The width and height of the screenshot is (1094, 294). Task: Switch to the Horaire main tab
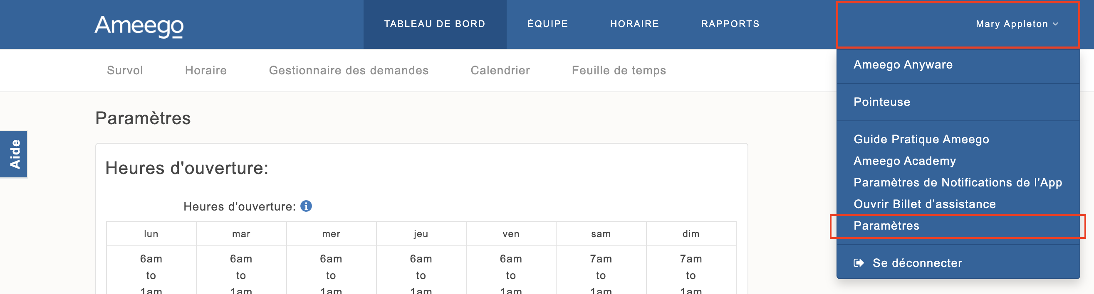coord(634,24)
